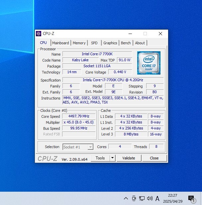Image resolution: width=202 pixels, height=205 pixels.
Task: Go to the Bench tab
Action: (126, 43)
